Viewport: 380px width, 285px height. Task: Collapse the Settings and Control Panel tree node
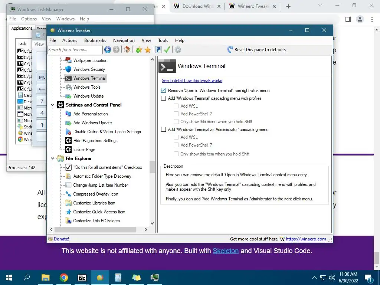click(53, 105)
